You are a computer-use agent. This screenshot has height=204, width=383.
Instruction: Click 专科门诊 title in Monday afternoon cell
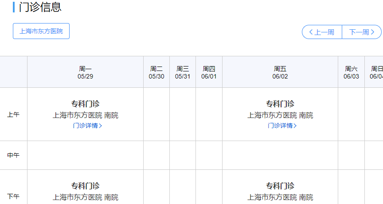(85, 186)
